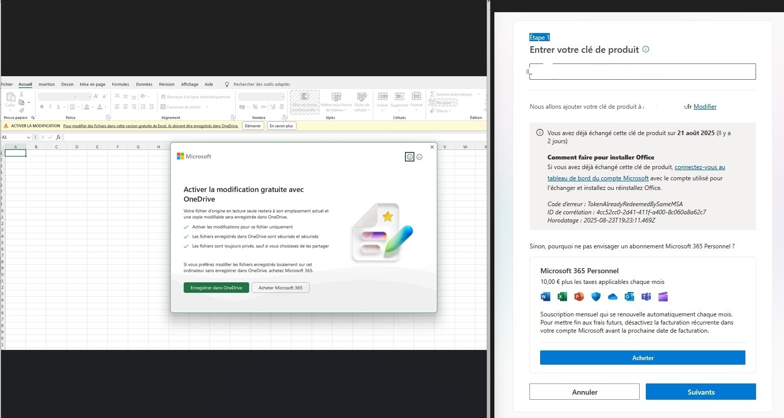Click the decrease decimal icon
The height and width of the screenshot is (418, 784).
(281, 107)
